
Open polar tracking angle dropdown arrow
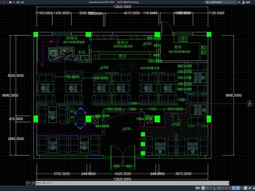tap(223, 188)
